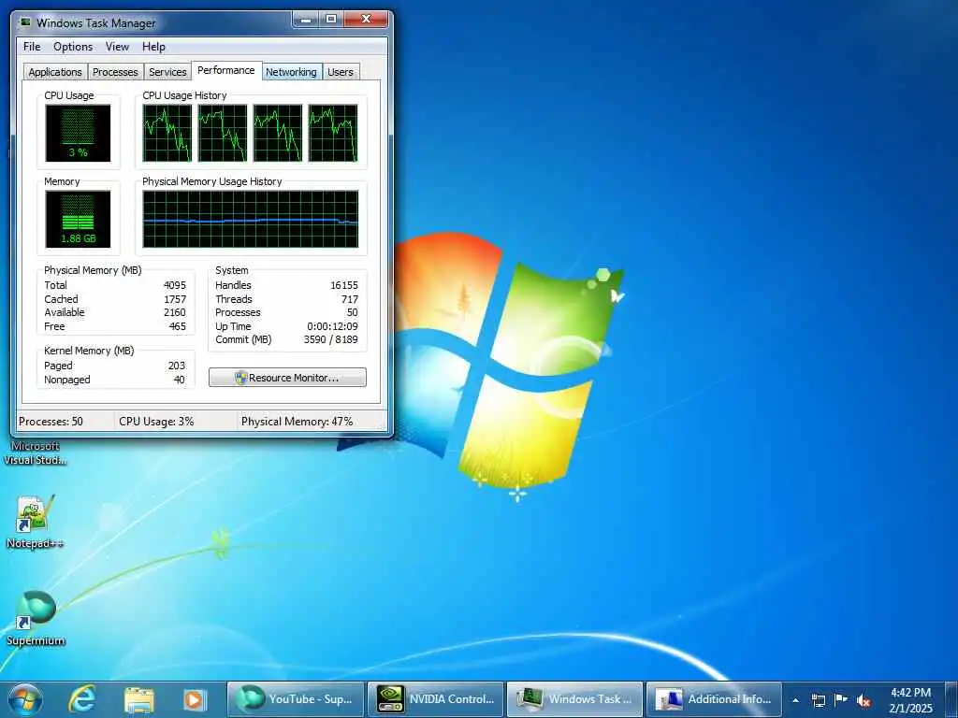The height and width of the screenshot is (718, 958).
Task: Select the Performance tab
Action: pos(226,70)
